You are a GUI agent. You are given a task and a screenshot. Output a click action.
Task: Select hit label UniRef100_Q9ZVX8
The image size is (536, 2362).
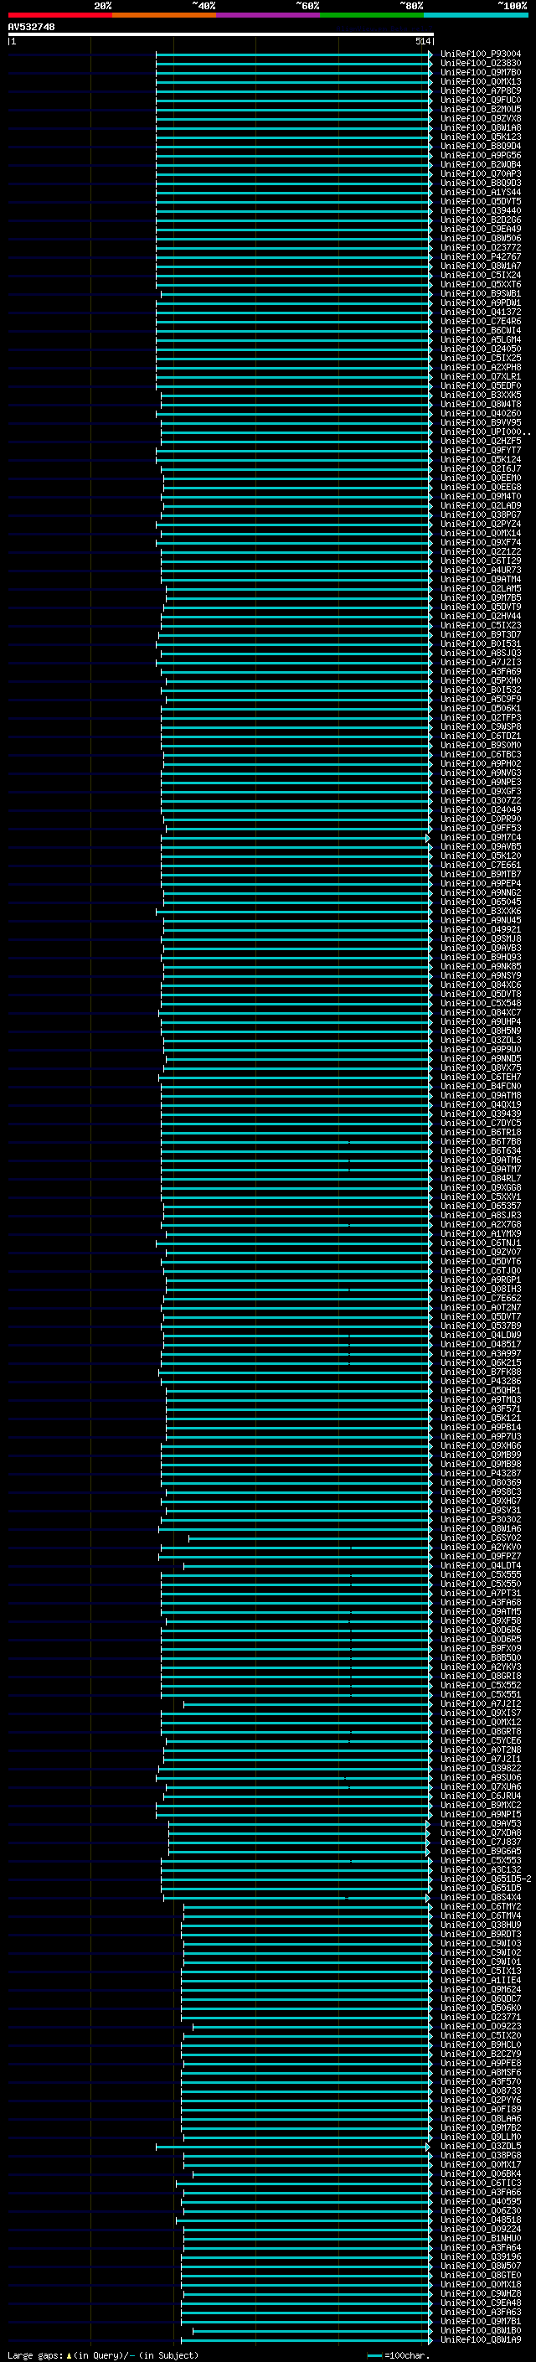coord(480,118)
